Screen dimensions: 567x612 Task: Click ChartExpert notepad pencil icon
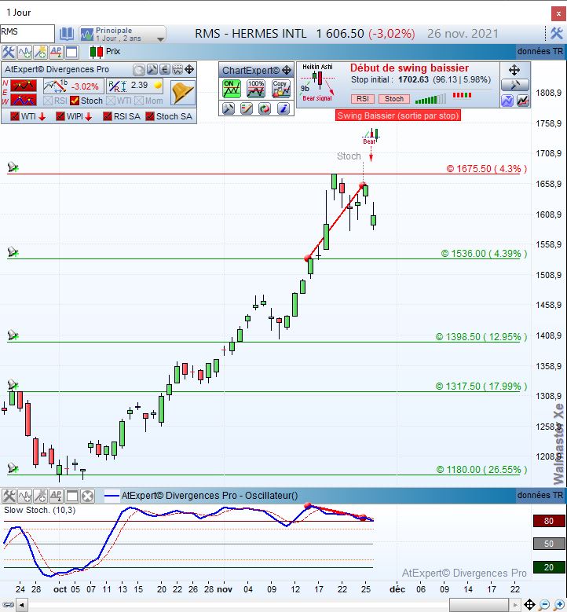[247, 108]
